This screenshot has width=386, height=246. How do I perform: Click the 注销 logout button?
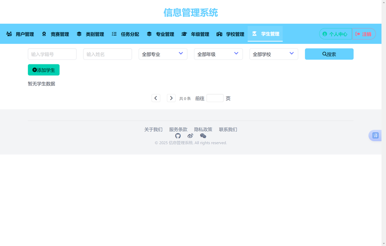[x=364, y=34]
